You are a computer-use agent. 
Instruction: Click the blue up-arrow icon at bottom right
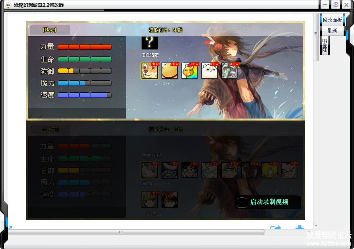coord(299,227)
